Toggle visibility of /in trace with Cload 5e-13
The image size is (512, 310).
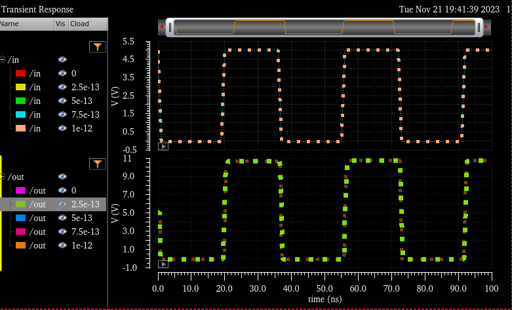62,101
